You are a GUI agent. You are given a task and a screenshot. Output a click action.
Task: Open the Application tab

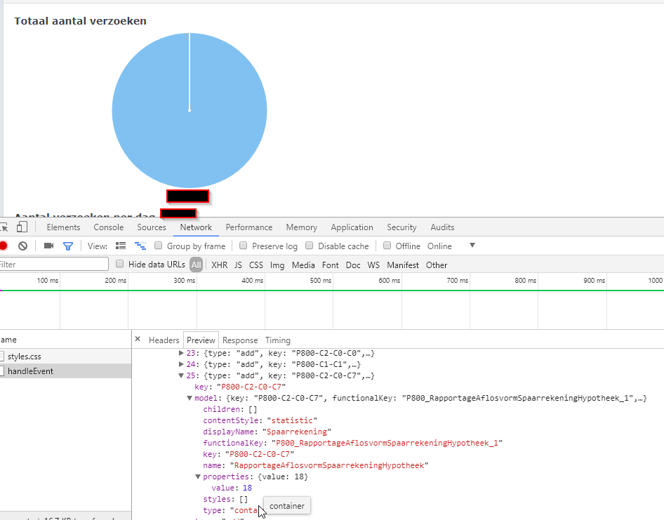coord(352,227)
